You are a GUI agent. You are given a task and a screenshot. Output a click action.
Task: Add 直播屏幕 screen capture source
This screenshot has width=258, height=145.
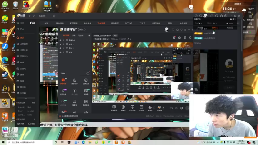pos(114,108)
